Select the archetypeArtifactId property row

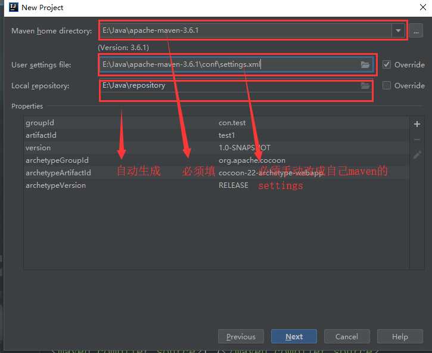click(216, 173)
